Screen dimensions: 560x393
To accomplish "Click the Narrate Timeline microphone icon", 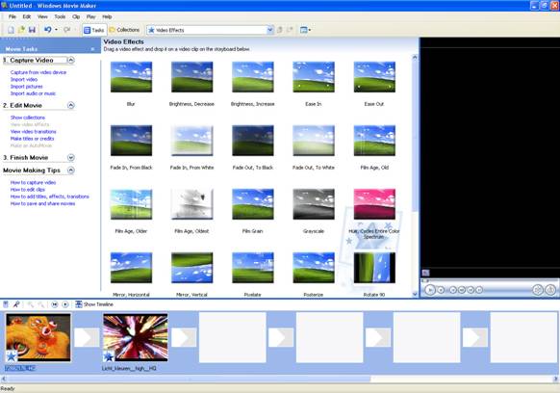I will (x=16, y=304).
